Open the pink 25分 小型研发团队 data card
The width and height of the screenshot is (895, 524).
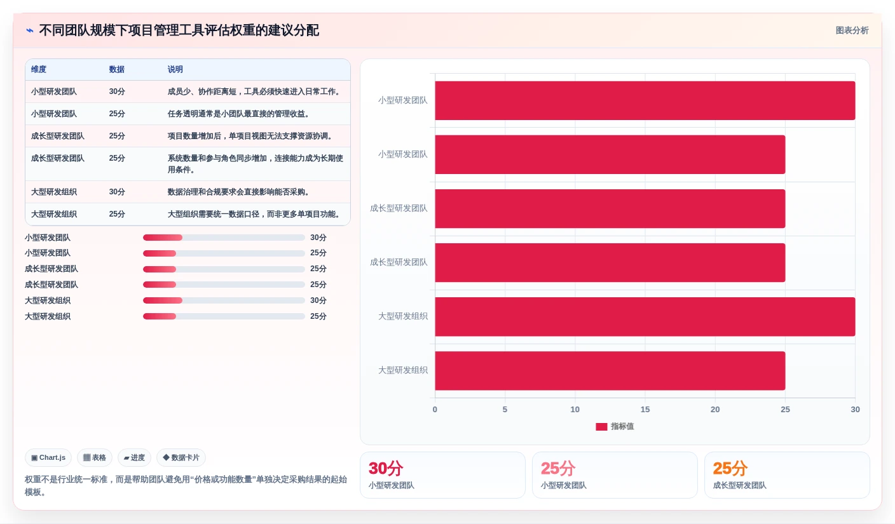615,475
